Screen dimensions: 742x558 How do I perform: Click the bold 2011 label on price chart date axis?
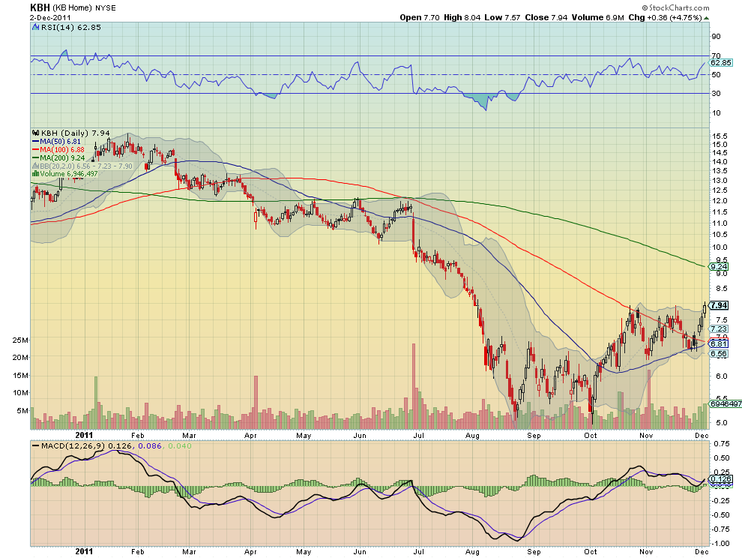point(84,435)
